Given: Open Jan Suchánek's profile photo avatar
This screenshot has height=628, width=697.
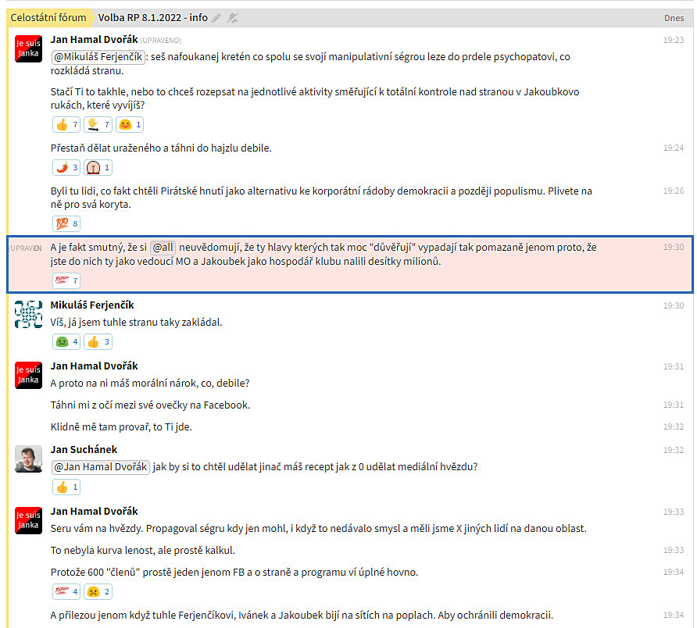Looking at the screenshot, I should [x=28, y=459].
